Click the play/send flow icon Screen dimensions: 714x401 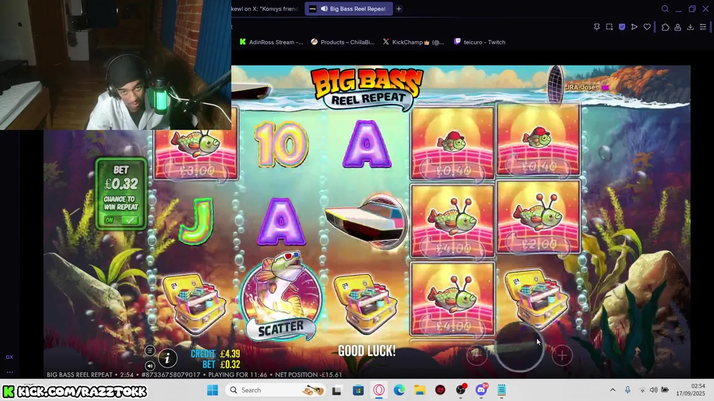pos(634,27)
